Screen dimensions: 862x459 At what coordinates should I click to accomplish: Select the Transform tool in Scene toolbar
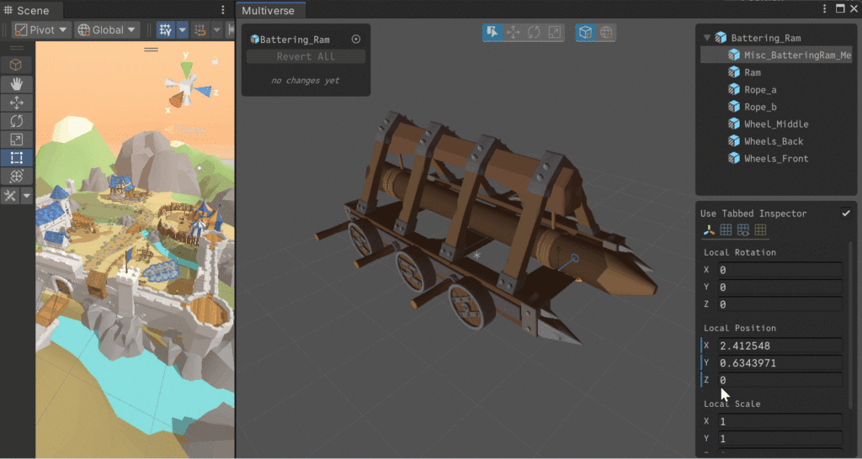pos(17,177)
